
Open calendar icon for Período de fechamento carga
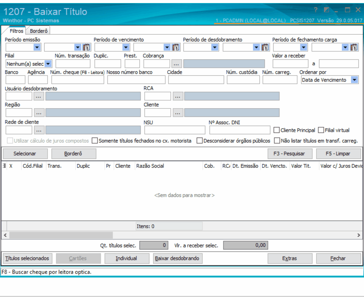(x=354, y=47)
